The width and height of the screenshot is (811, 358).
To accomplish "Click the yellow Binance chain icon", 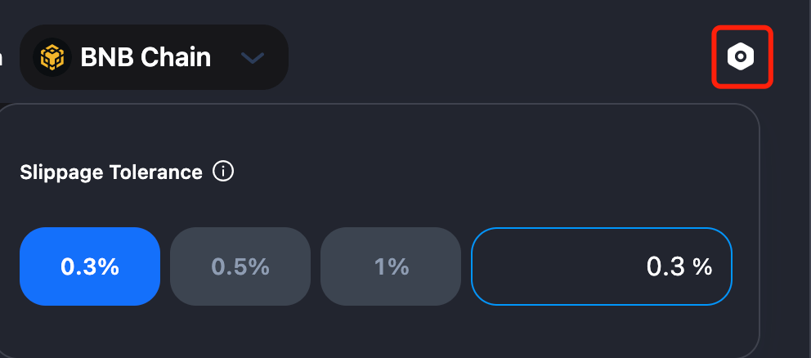I will [52, 57].
